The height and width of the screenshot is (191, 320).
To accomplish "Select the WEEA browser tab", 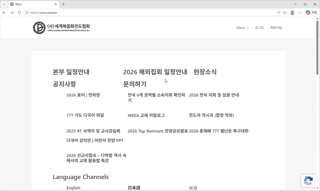I will pos(34,4).
